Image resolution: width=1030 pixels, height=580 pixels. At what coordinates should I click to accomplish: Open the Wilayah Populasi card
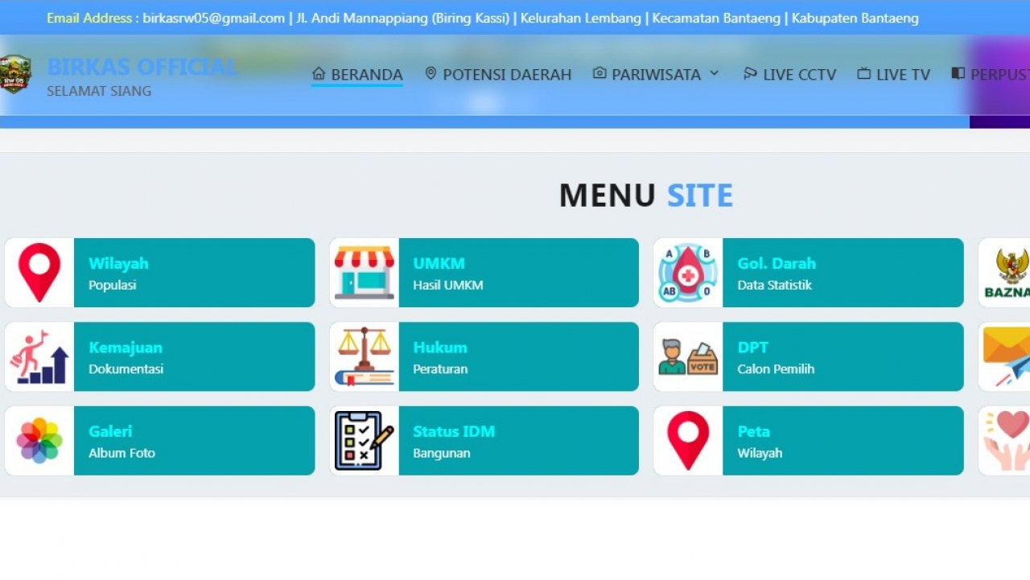point(159,273)
